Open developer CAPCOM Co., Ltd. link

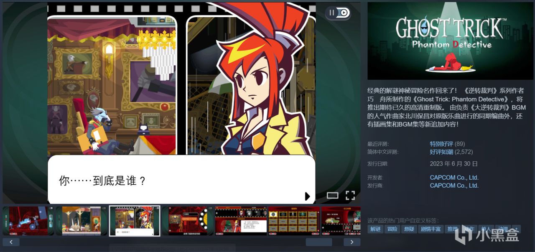click(x=454, y=177)
